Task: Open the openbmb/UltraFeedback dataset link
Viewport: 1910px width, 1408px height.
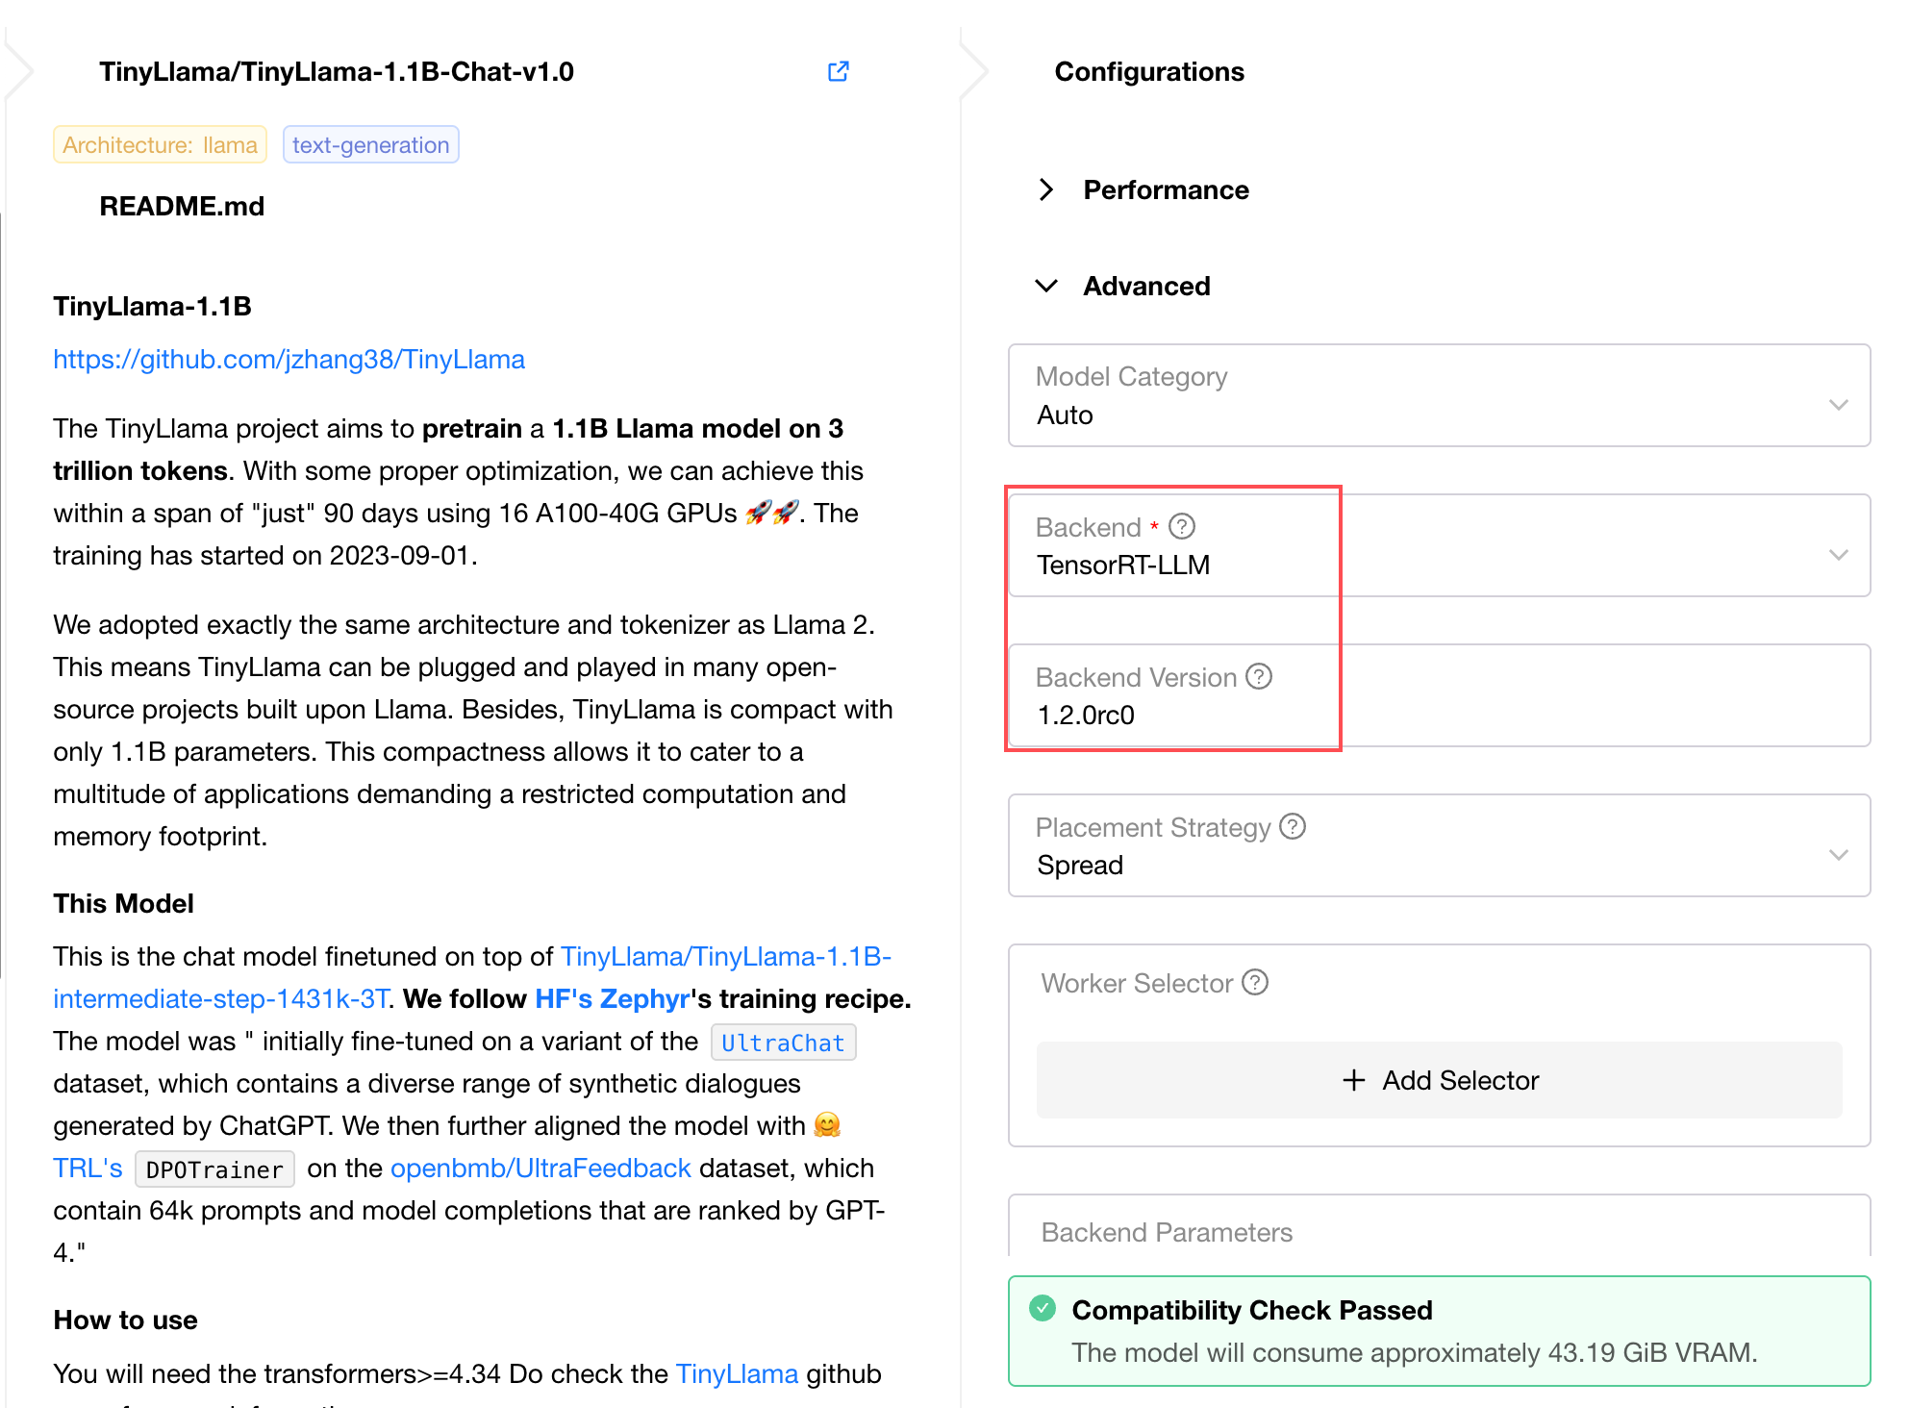Action: tap(540, 1168)
